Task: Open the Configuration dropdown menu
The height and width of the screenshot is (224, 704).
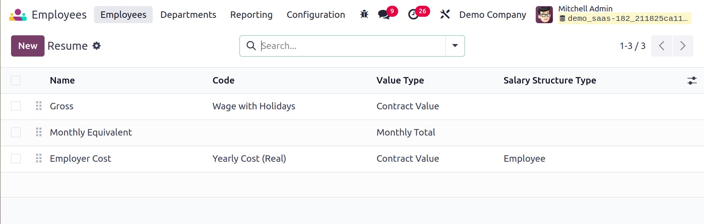Action: point(316,15)
